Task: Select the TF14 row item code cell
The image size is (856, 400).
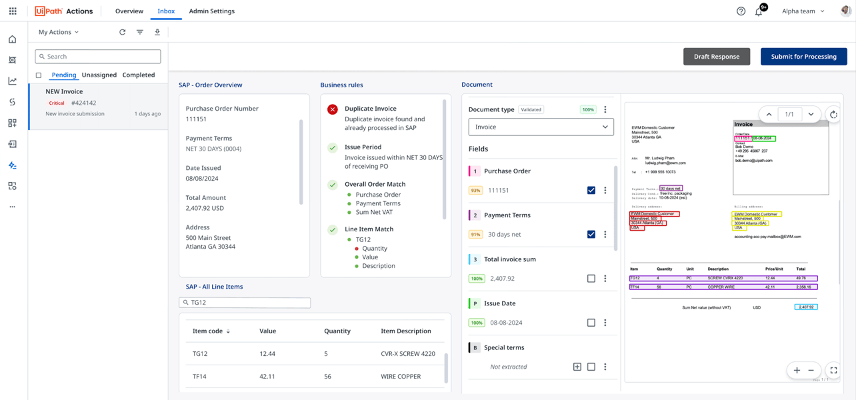Action: (199, 377)
